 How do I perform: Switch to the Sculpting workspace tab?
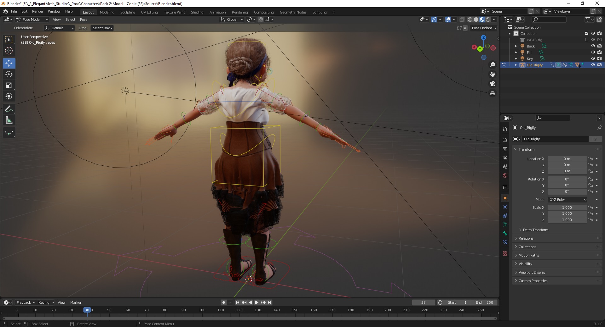tap(127, 12)
